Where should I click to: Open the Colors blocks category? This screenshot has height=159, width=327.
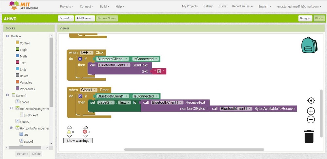(x=22, y=76)
